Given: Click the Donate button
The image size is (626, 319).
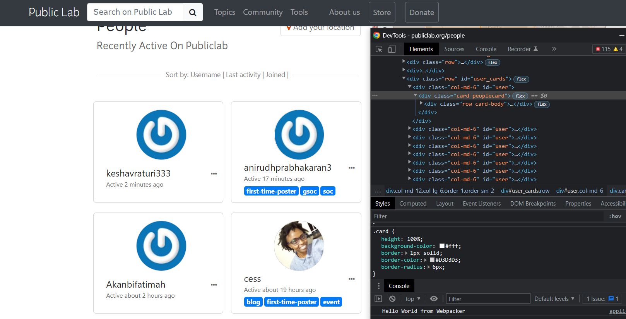Looking at the screenshot, I should click(422, 12).
